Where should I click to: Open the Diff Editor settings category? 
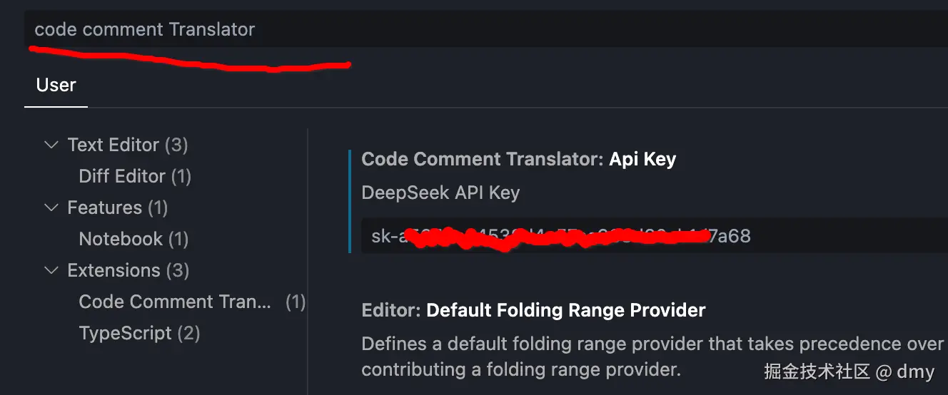point(122,176)
